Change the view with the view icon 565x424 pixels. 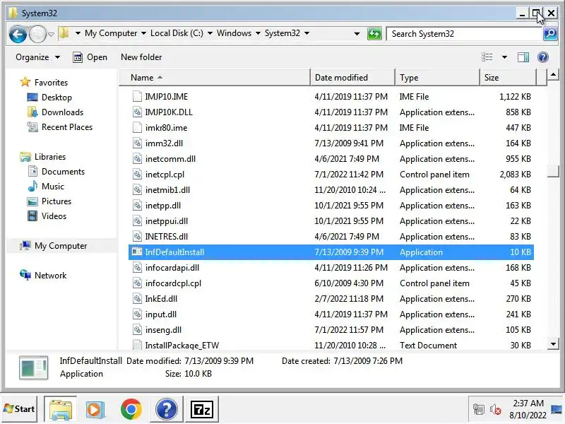click(487, 57)
